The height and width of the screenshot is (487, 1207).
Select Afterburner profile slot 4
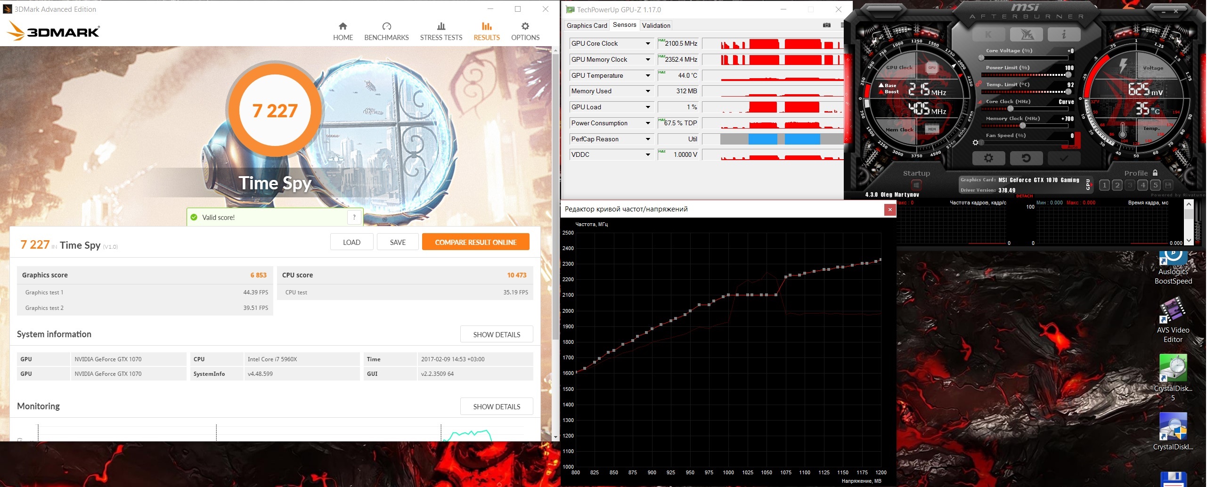click(x=1143, y=185)
